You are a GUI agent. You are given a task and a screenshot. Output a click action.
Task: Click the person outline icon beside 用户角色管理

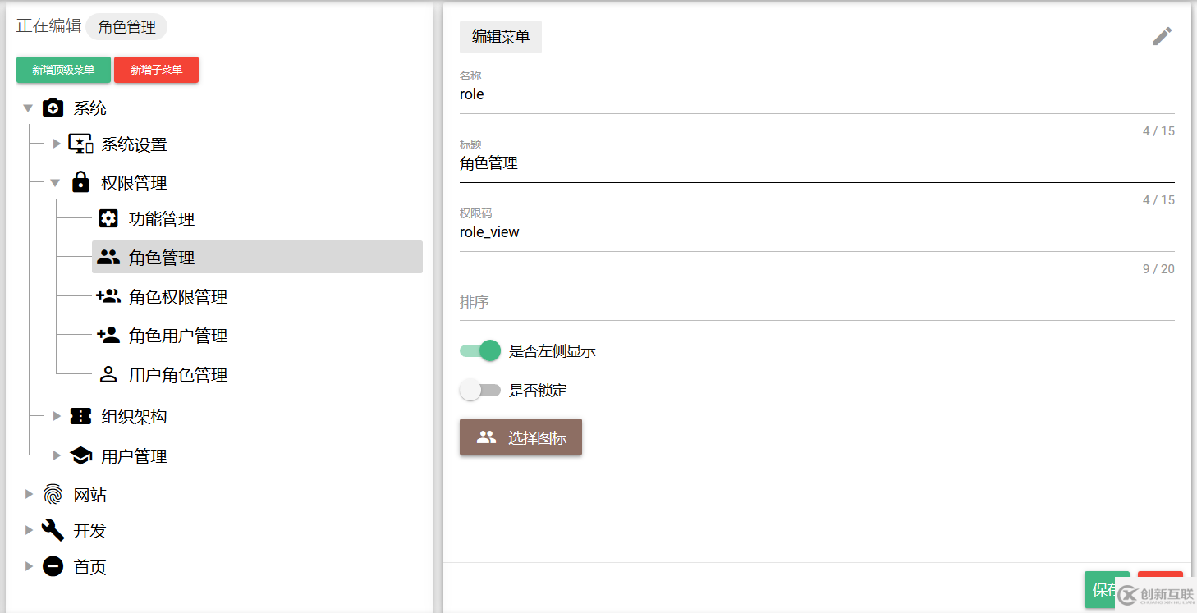pyautogui.click(x=108, y=374)
